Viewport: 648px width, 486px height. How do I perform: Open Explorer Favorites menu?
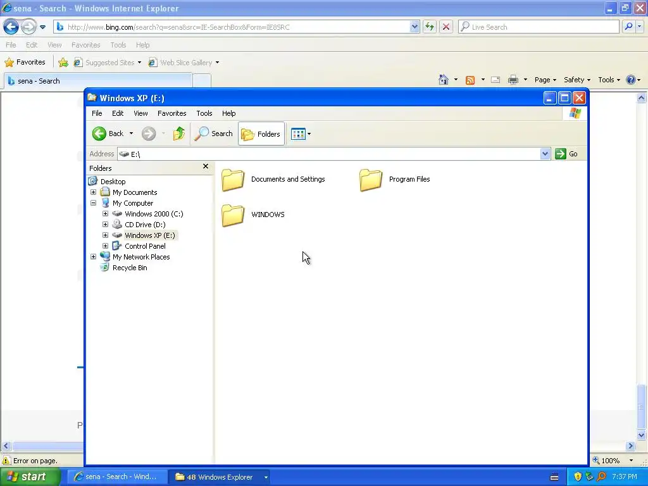pyautogui.click(x=172, y=113)
